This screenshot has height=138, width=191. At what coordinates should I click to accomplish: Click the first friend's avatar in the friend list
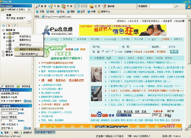tap(10, 34)
